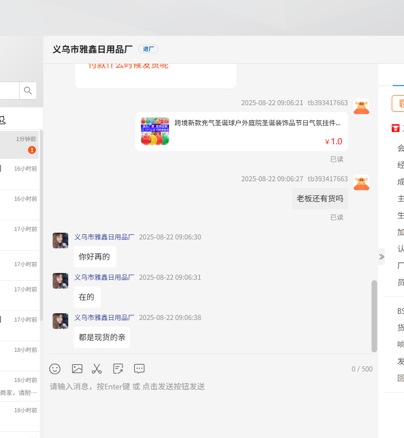Click the buyer avatar beside product card message

361,106
